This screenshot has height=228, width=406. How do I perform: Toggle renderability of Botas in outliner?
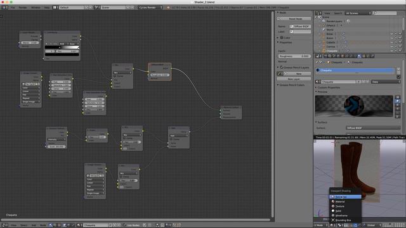400,34
